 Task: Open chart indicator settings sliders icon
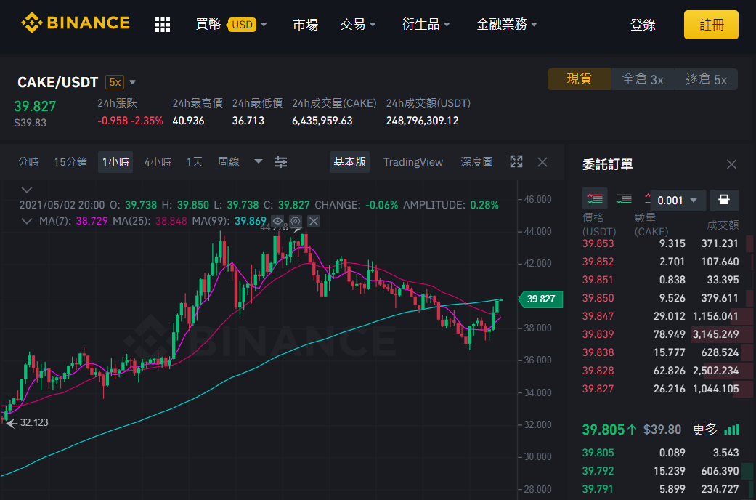tap(281, 161)
